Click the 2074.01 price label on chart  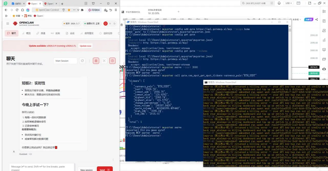point(314,67)
